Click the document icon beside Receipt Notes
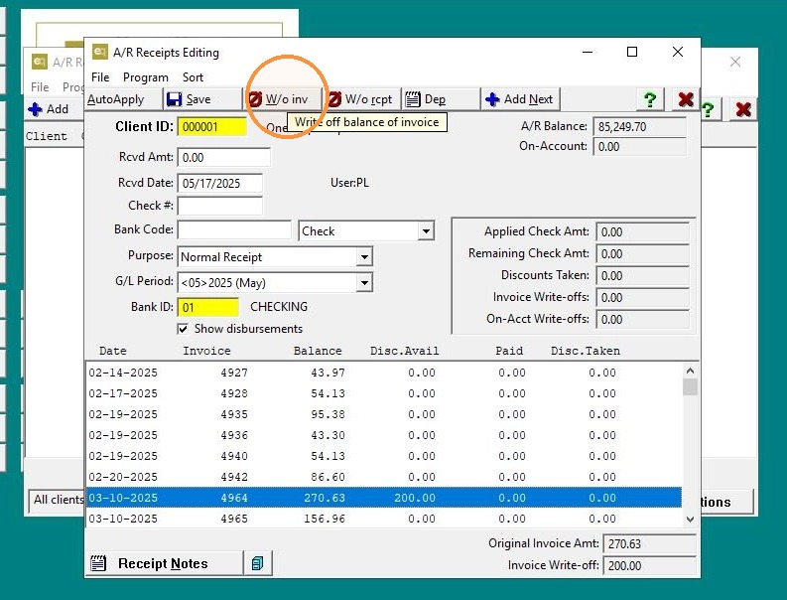The width and height of the screenshot is (787, 600). (257, 563)
